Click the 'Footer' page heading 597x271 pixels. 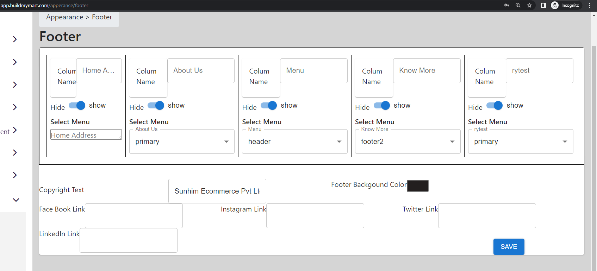click(x=60, y=37)
